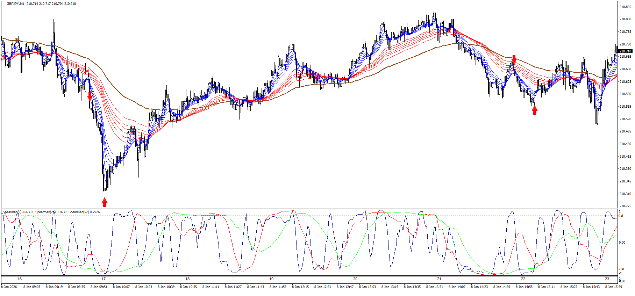Click hour marker 23 in bottom subwindow
The width and height of the screenshot is (635, 296).
607,279
